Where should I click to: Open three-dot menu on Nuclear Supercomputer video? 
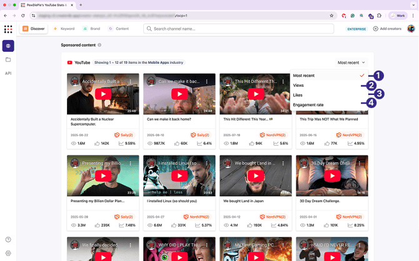click(130, 81)
